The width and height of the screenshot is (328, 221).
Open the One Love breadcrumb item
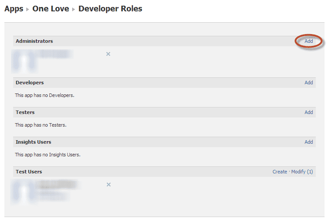tap(51, 9)
